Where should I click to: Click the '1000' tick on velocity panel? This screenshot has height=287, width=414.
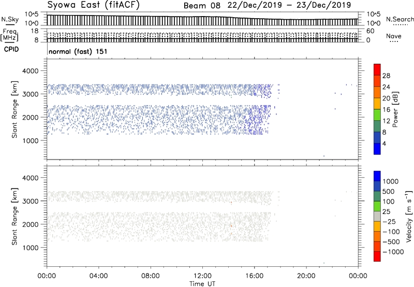[30, 248]
